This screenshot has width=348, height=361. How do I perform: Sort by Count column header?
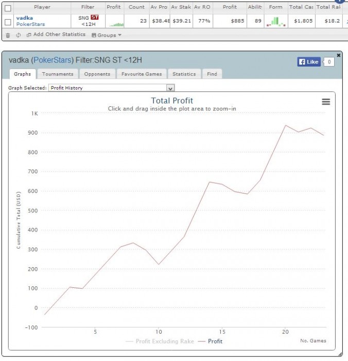pos(136,7)
